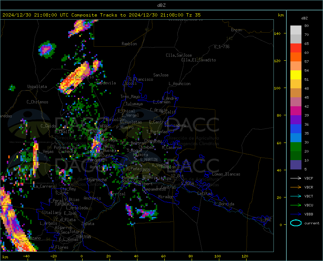This screenshot has width=323, height=261.
Task: Click the Capdevila map label
Action: tap(106, 83)
